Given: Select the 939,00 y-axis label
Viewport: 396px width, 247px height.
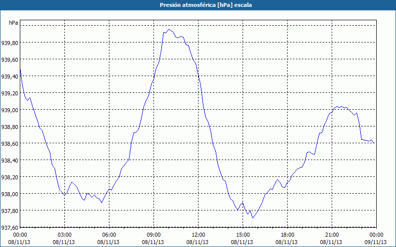Looking at the screenshot, I should click(x=9, y=110).
